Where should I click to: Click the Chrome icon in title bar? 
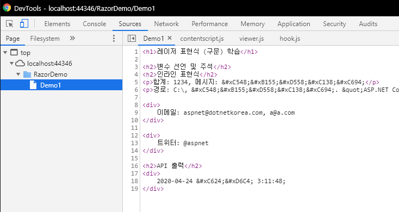[x=7, y=8]
